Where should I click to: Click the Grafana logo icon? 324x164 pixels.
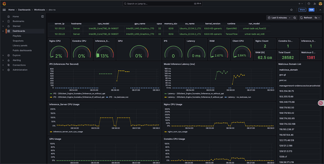coord(4,4)
